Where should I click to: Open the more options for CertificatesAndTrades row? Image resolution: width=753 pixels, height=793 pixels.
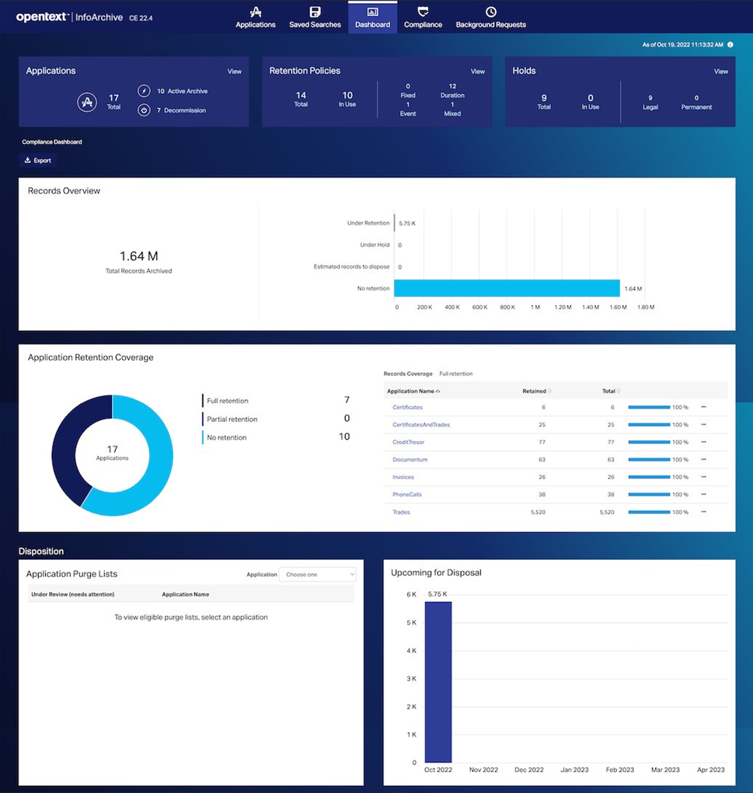[x=703, y=425]
